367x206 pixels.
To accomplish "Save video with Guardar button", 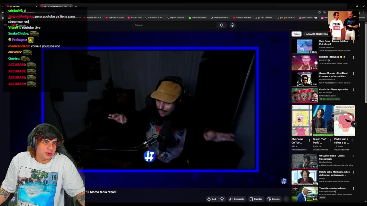I will point(255,199).
